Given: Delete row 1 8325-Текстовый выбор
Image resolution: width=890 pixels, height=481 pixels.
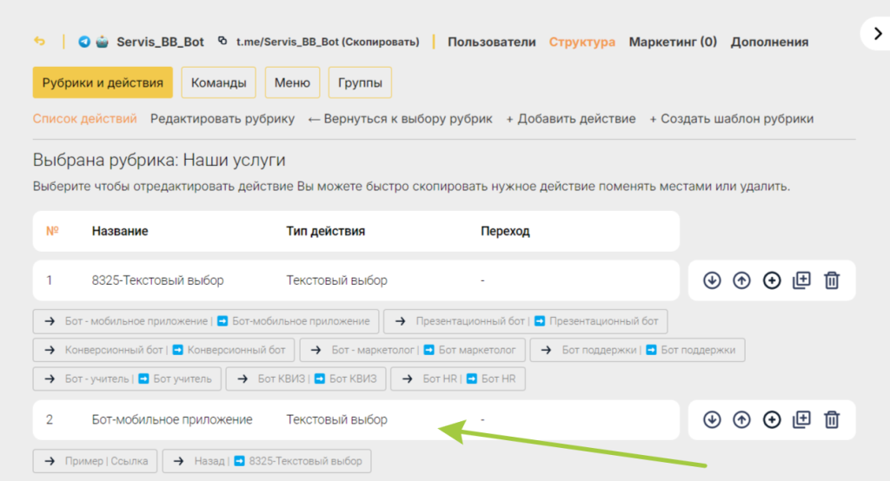Looking at the screenshot, I should 832,280.
